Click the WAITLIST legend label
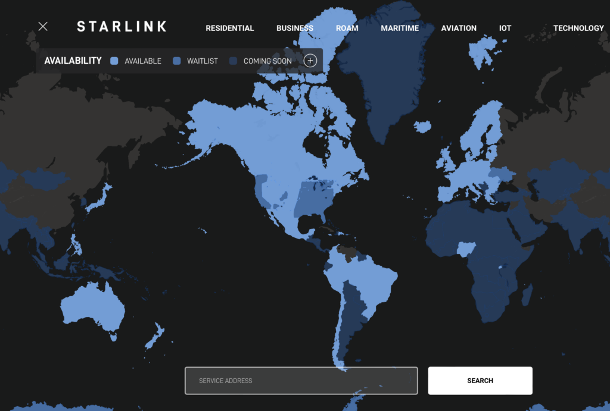Screen dimensions: 610x411 pos(203,61)
